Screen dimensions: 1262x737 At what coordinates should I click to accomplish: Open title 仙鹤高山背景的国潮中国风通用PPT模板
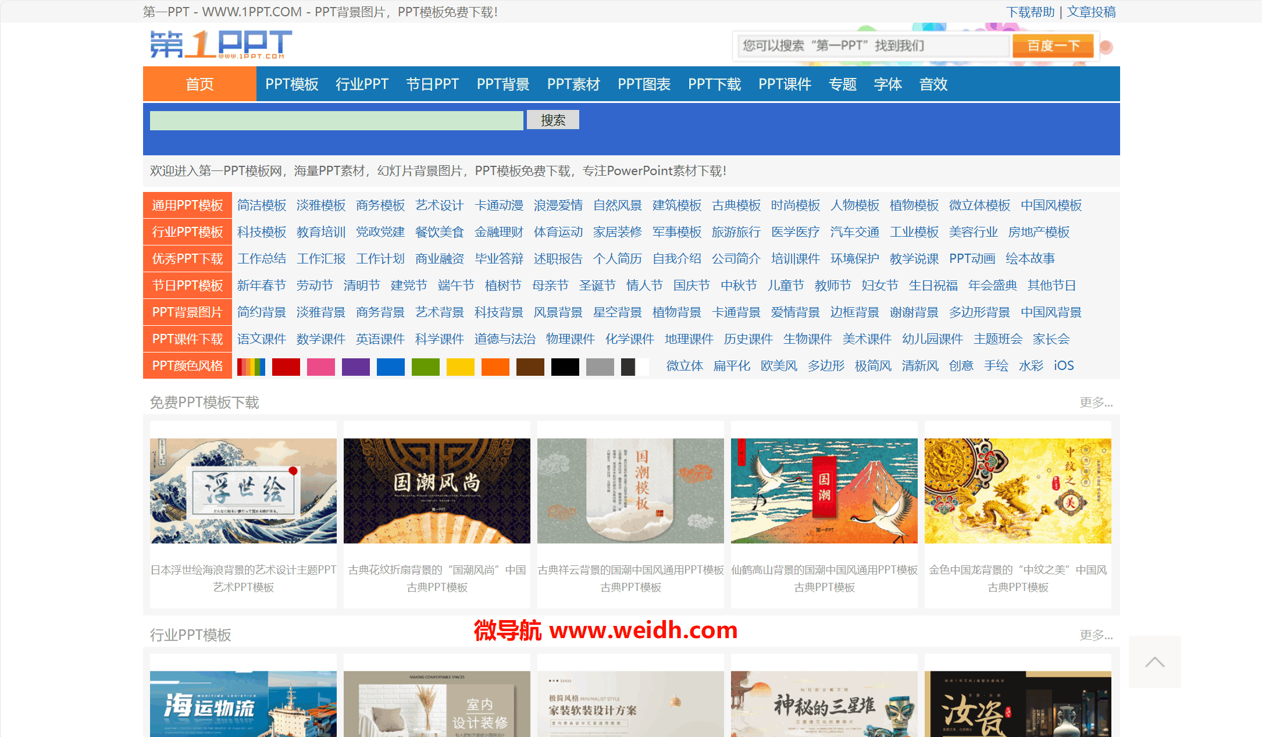824,570
